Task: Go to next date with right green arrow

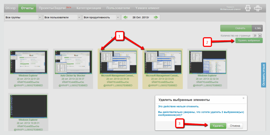Action: point(156,17)
